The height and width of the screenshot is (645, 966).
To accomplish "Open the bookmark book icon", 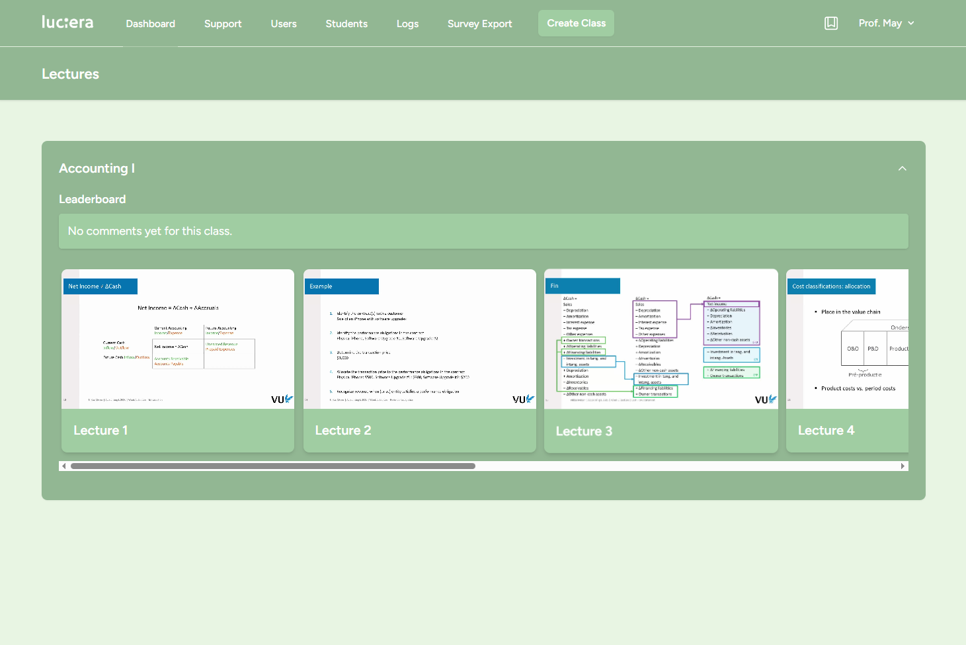I will point(831,23).
